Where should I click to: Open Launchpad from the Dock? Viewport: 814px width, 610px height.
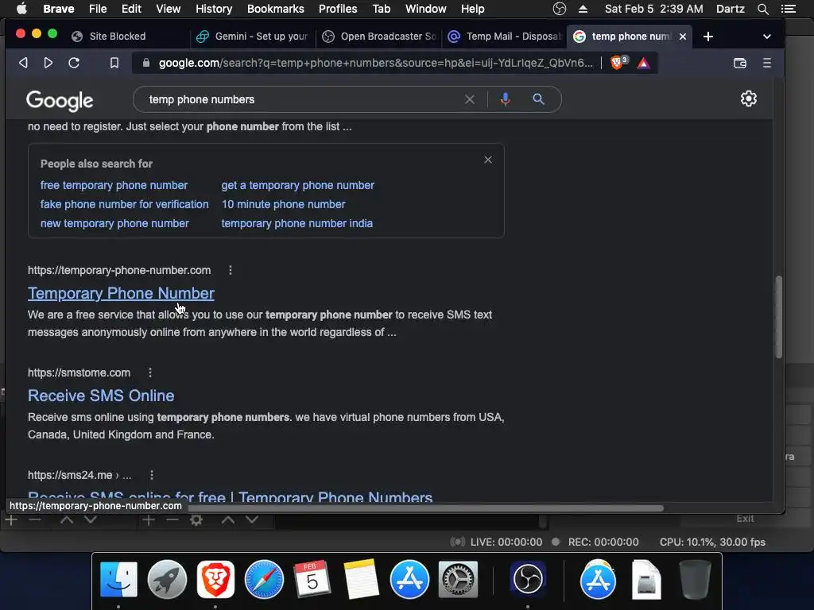coord(167,579)
